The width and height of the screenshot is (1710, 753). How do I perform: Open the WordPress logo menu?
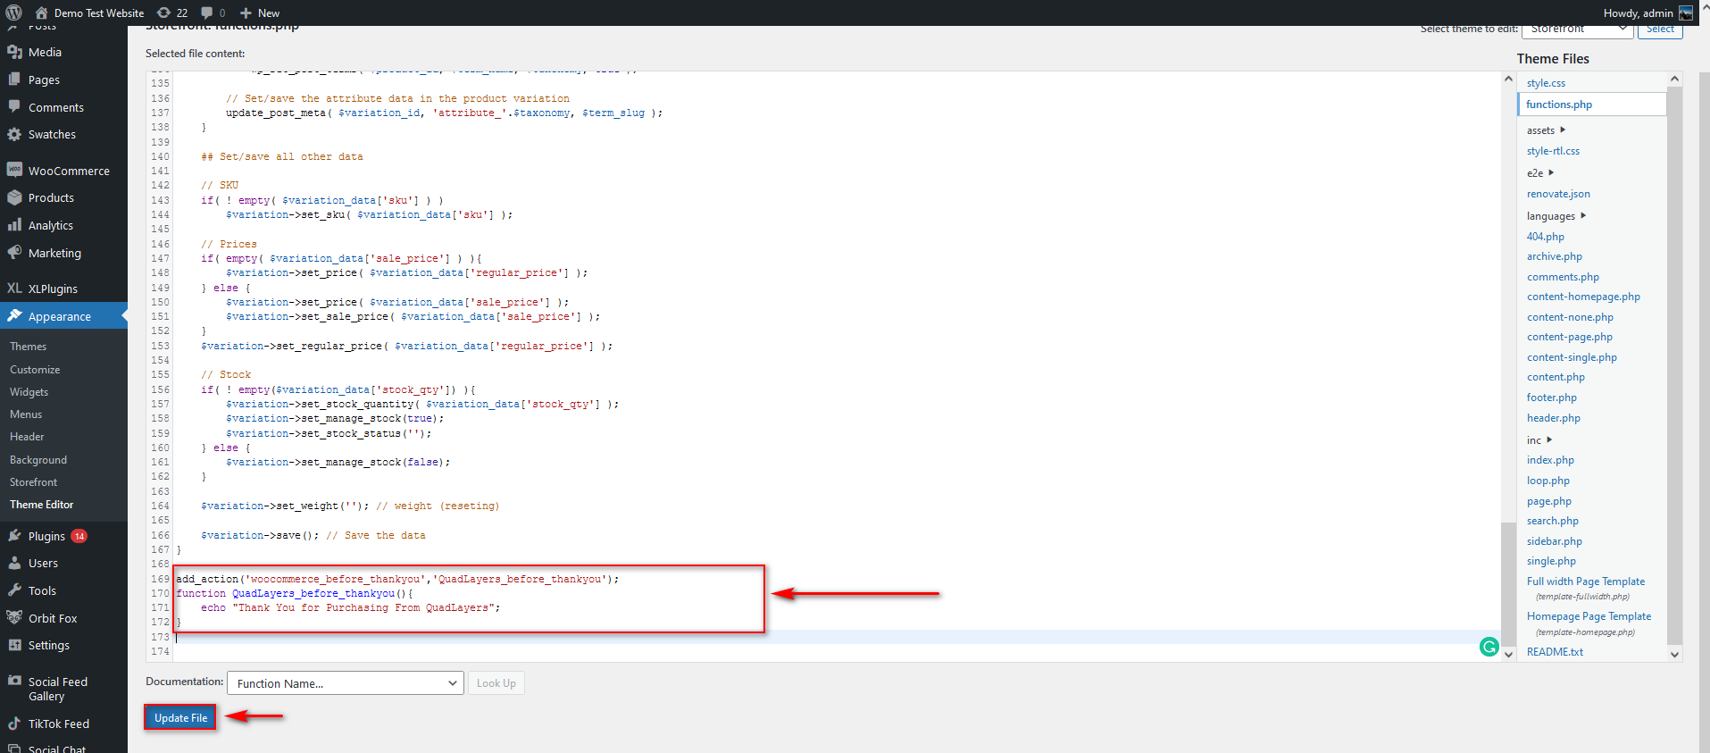[13, 13]
